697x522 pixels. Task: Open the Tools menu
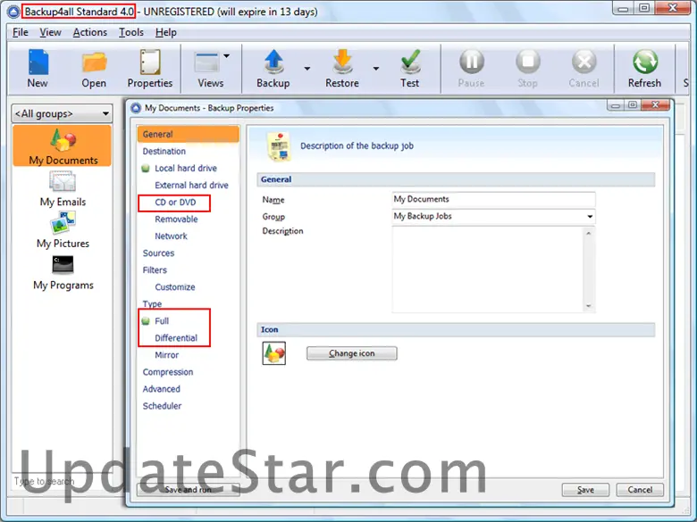130,32
